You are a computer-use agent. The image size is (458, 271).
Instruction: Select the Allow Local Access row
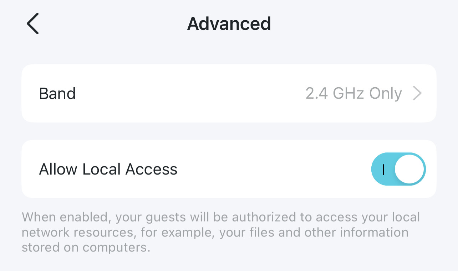coord(229,169)
